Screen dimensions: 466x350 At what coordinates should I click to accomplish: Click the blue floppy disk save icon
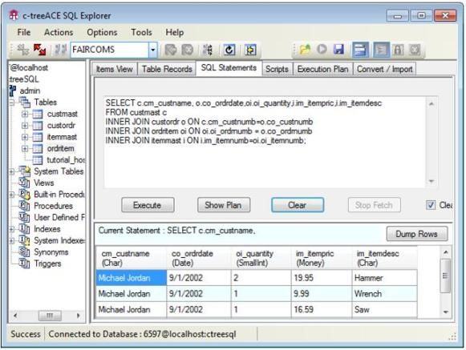pyautogui.click(x=338, y=50)
